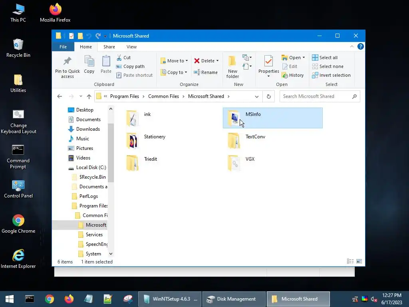The width and height of the screenshot is (409, 307).
Task: Click the Back navigation arrow
Action: (x=60, y=96)
